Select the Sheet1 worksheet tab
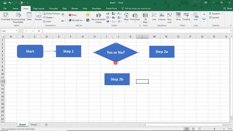The height and width of the screenshot is (131, 233). [x=23, y=124]
